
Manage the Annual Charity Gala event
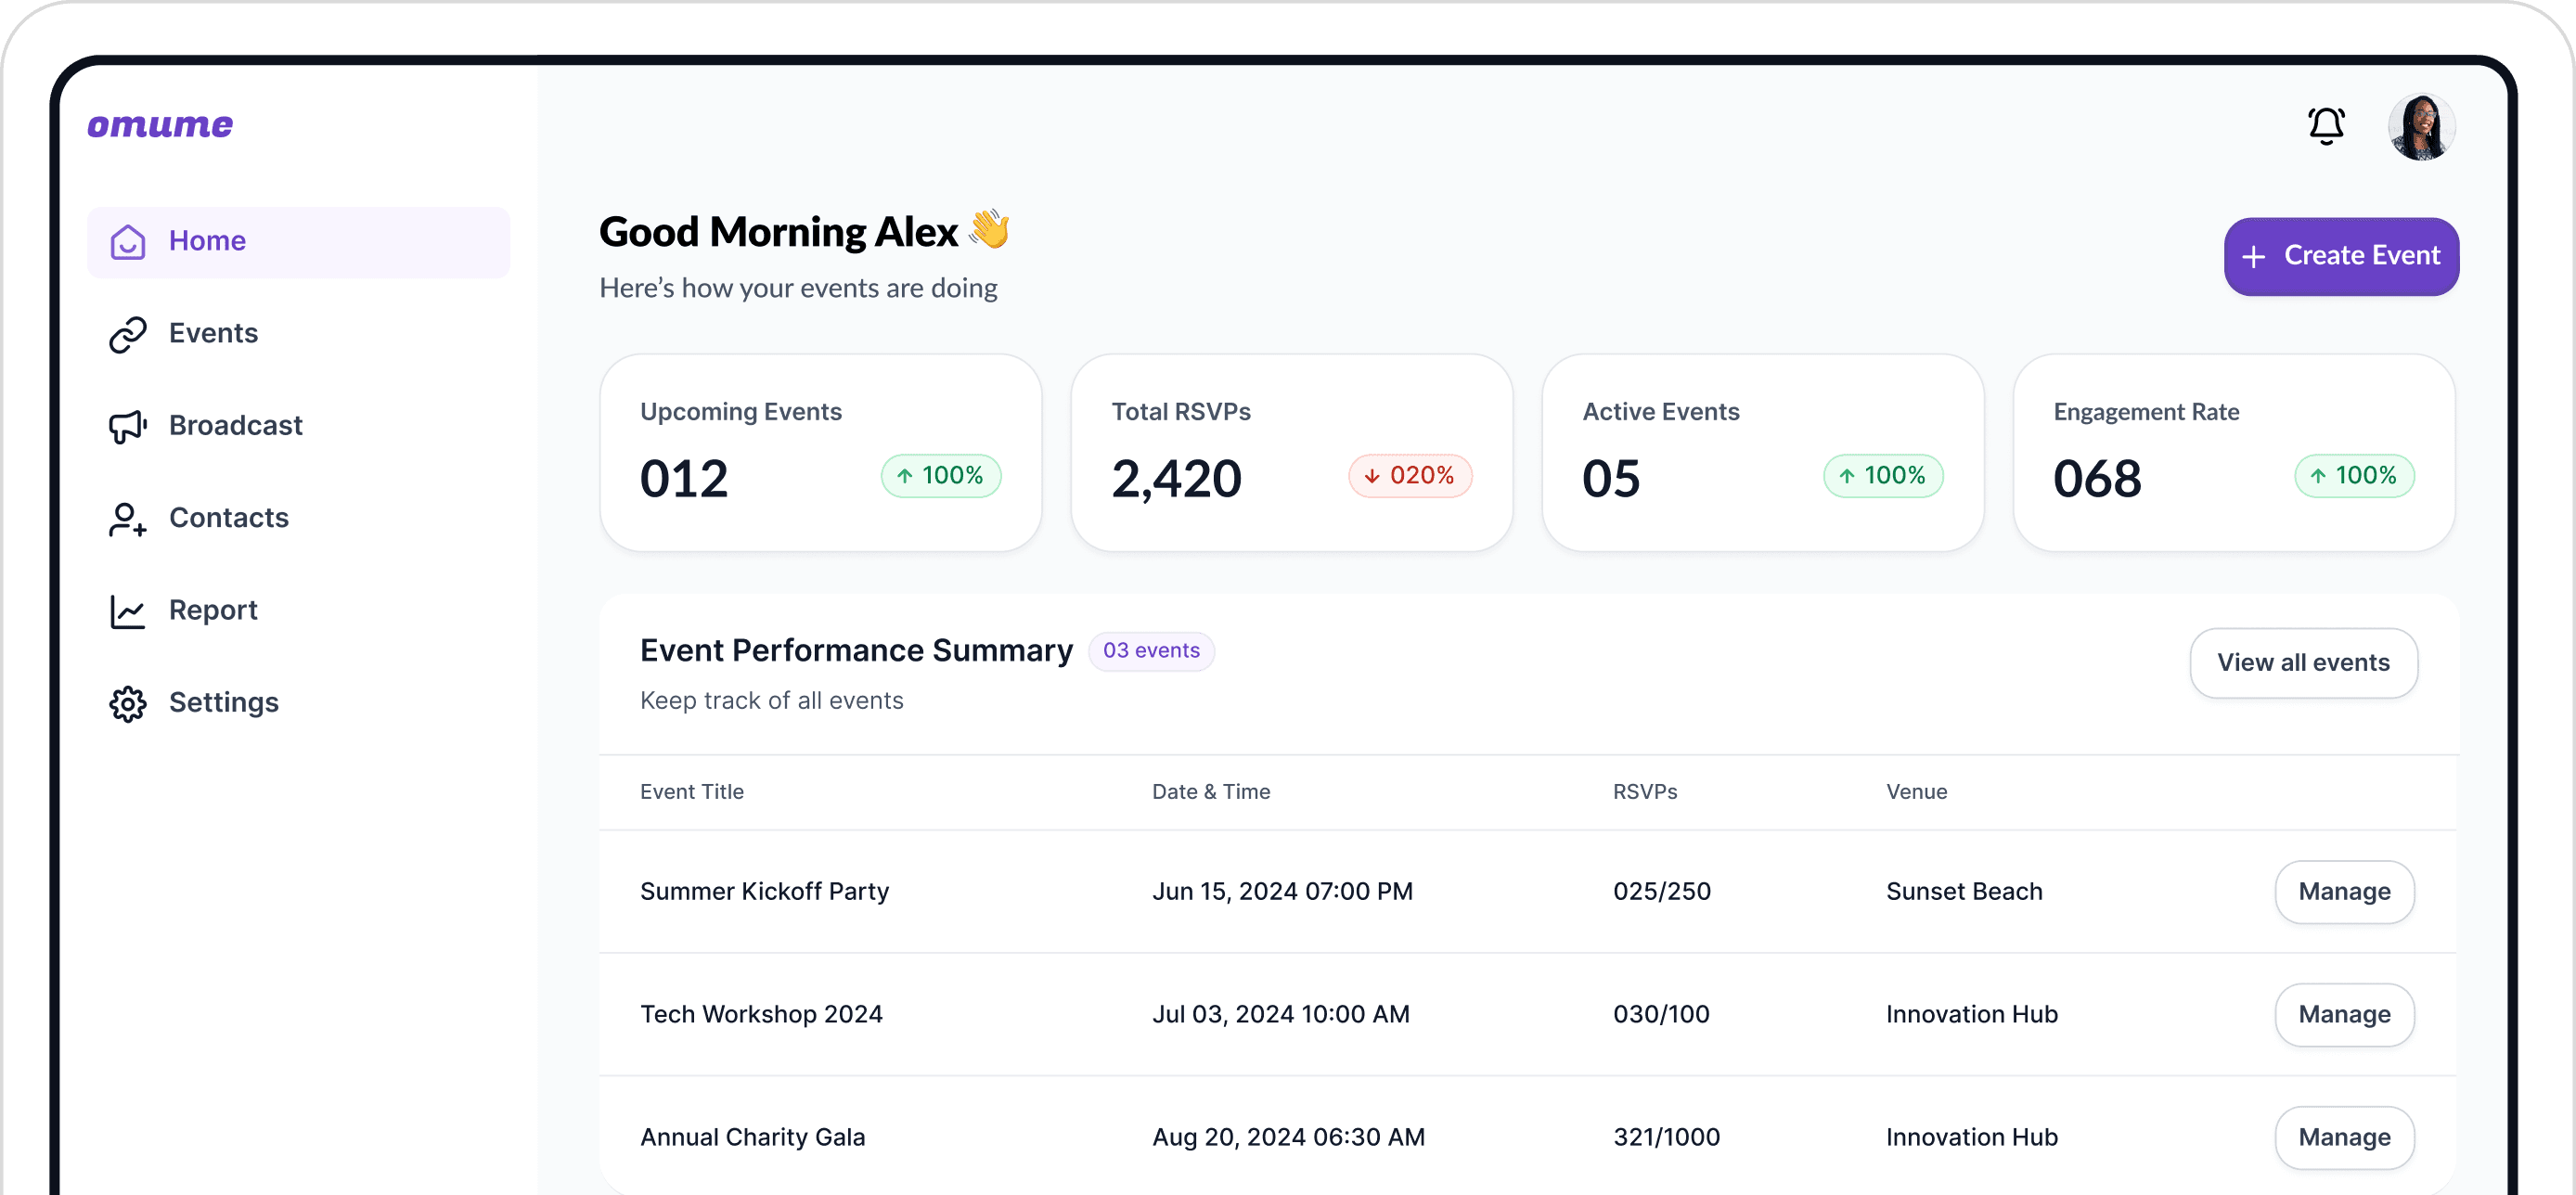point(2343,1137)
